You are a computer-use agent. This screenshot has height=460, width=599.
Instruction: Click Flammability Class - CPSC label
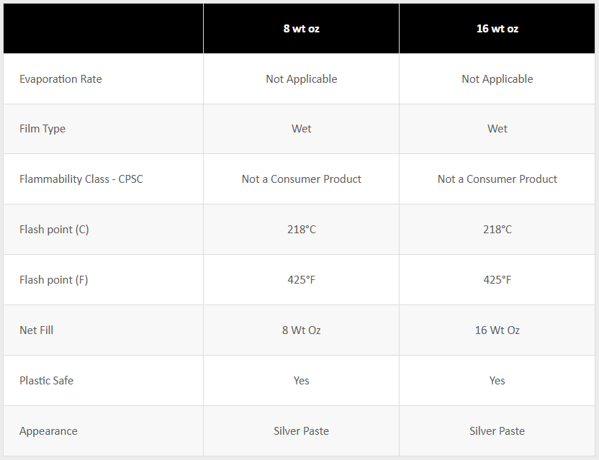[81, 179]
